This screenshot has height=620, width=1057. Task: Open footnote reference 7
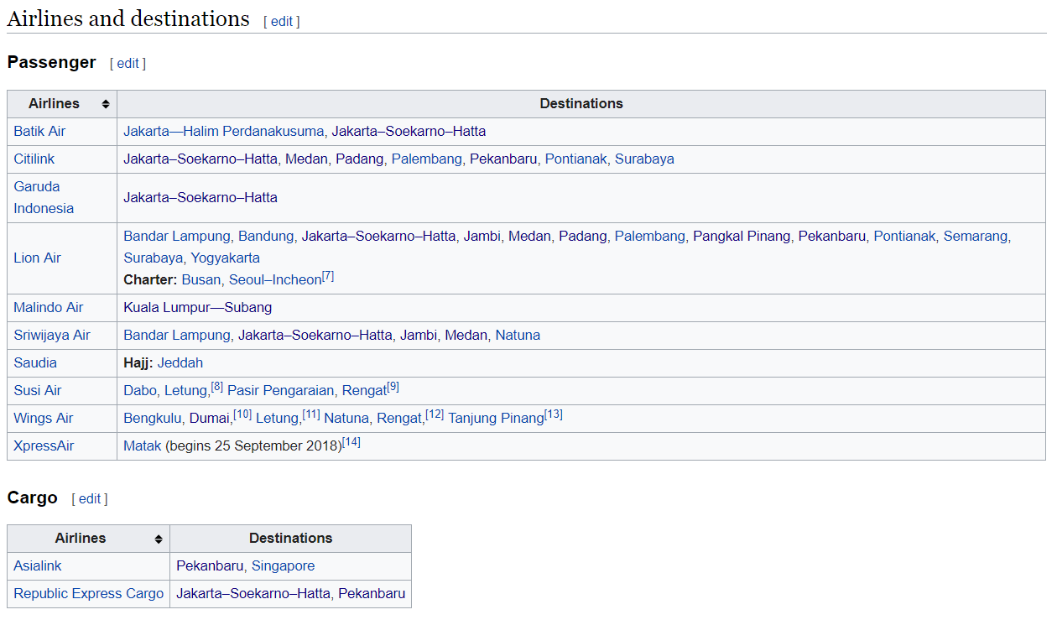pos(328,276)
